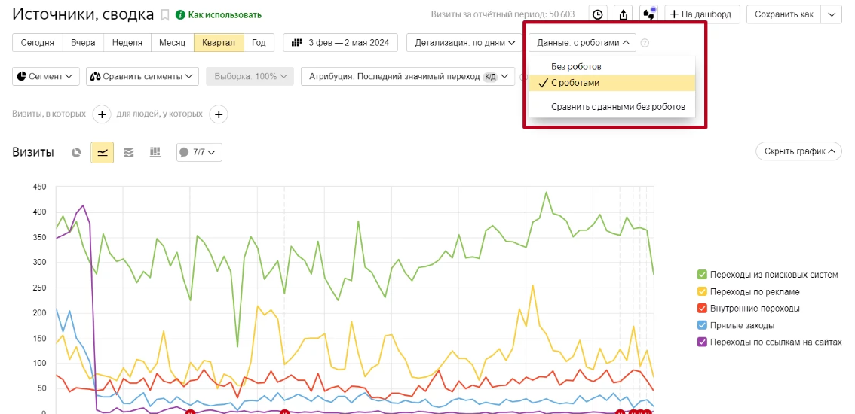
Task: Switch the chart to pie chart view
Action: [x=76, y=152]
